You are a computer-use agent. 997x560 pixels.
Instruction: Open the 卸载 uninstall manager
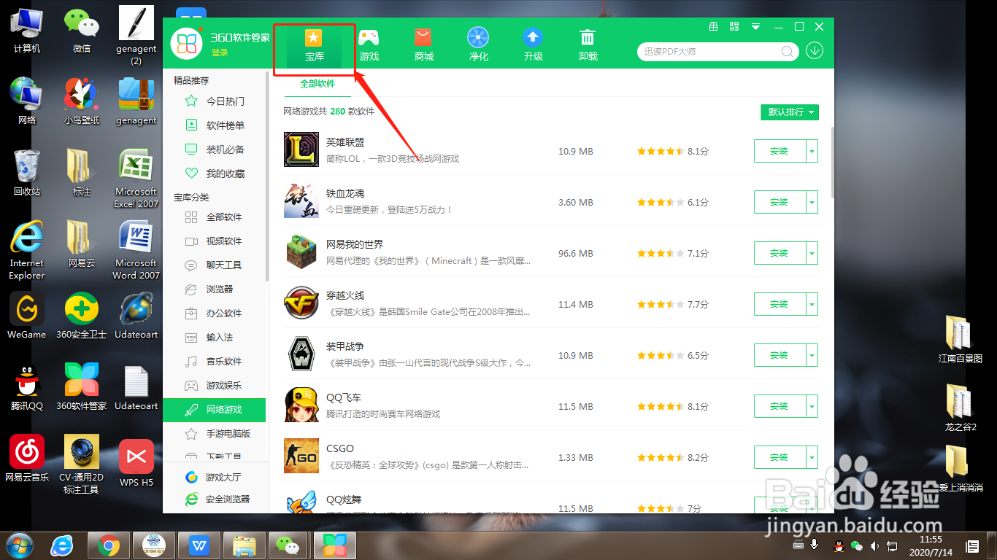[x=588, y=43]
